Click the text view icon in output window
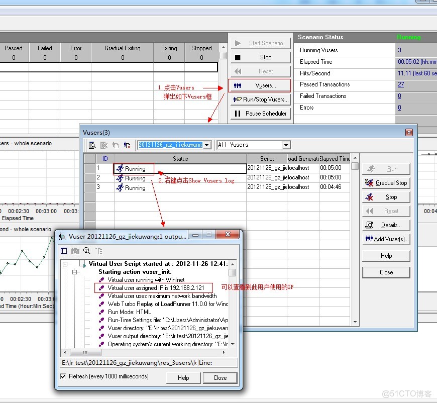437x403 pixels. 64,251
